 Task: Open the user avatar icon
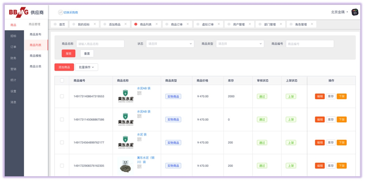tap(355, 12)
